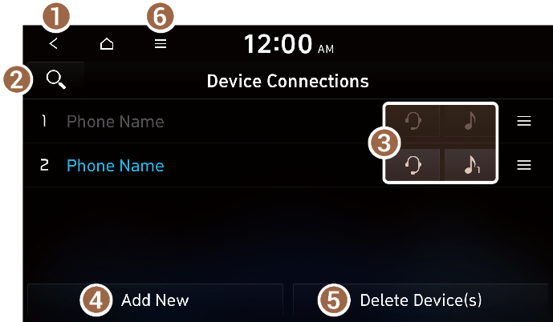
Task: Tap the Add New button
Action: click(155, 300)
